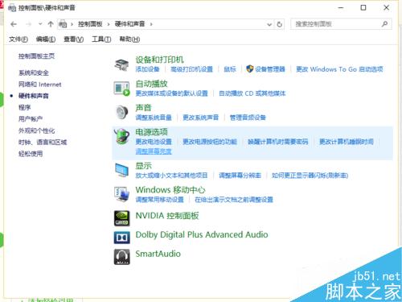This screenshot has width=402, height=302.
Task: Click 更改电源按钮的功能 link
Action: (x=210, y=142)
